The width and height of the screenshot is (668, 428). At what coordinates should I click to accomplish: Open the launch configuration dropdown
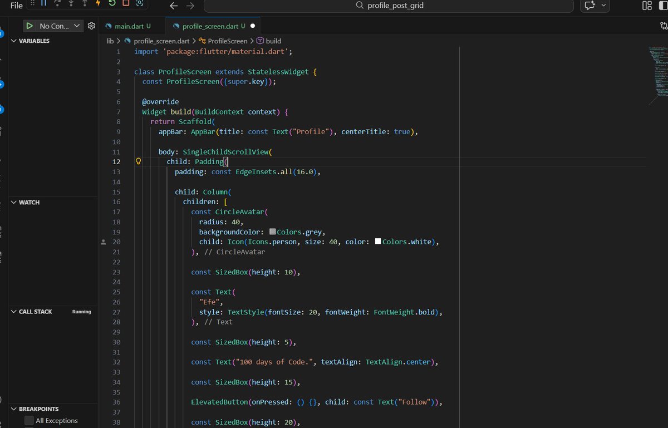(60, 26)
